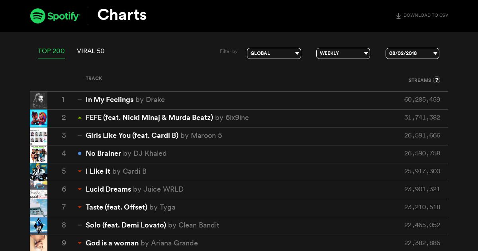Click the Spotify logo icon
478x251 pixels.
pyautogui.click(x=37, y=16)
